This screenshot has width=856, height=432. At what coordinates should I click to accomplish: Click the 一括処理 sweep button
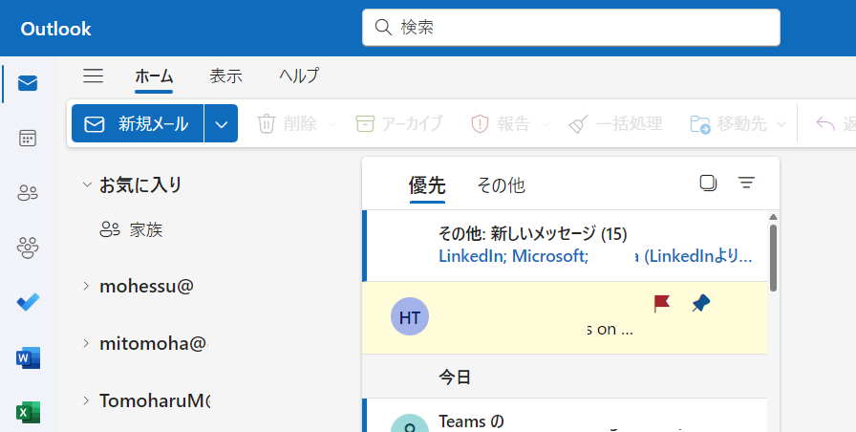(x=615, y=124)
